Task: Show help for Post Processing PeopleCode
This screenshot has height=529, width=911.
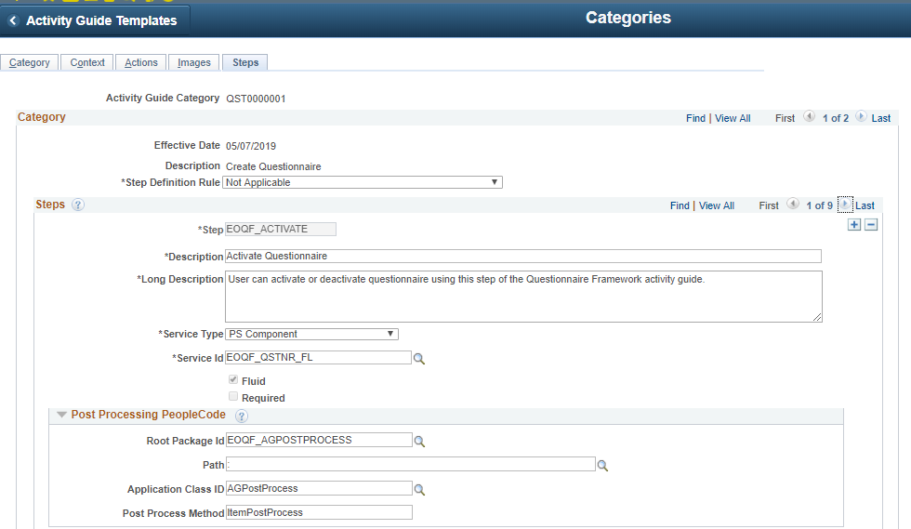Action: coord(242,416)
